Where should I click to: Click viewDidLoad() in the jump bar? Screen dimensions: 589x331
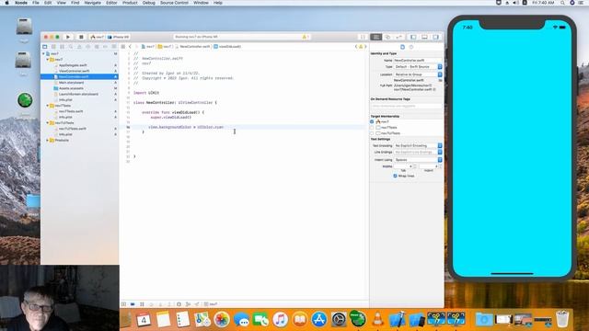(227, 47)
